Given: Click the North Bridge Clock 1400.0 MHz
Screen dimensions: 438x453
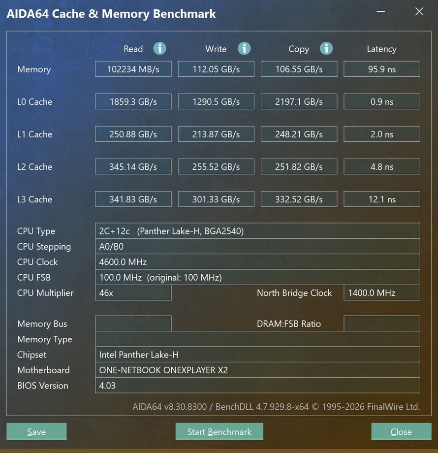Looking at the screenshot, I should 382,292.
